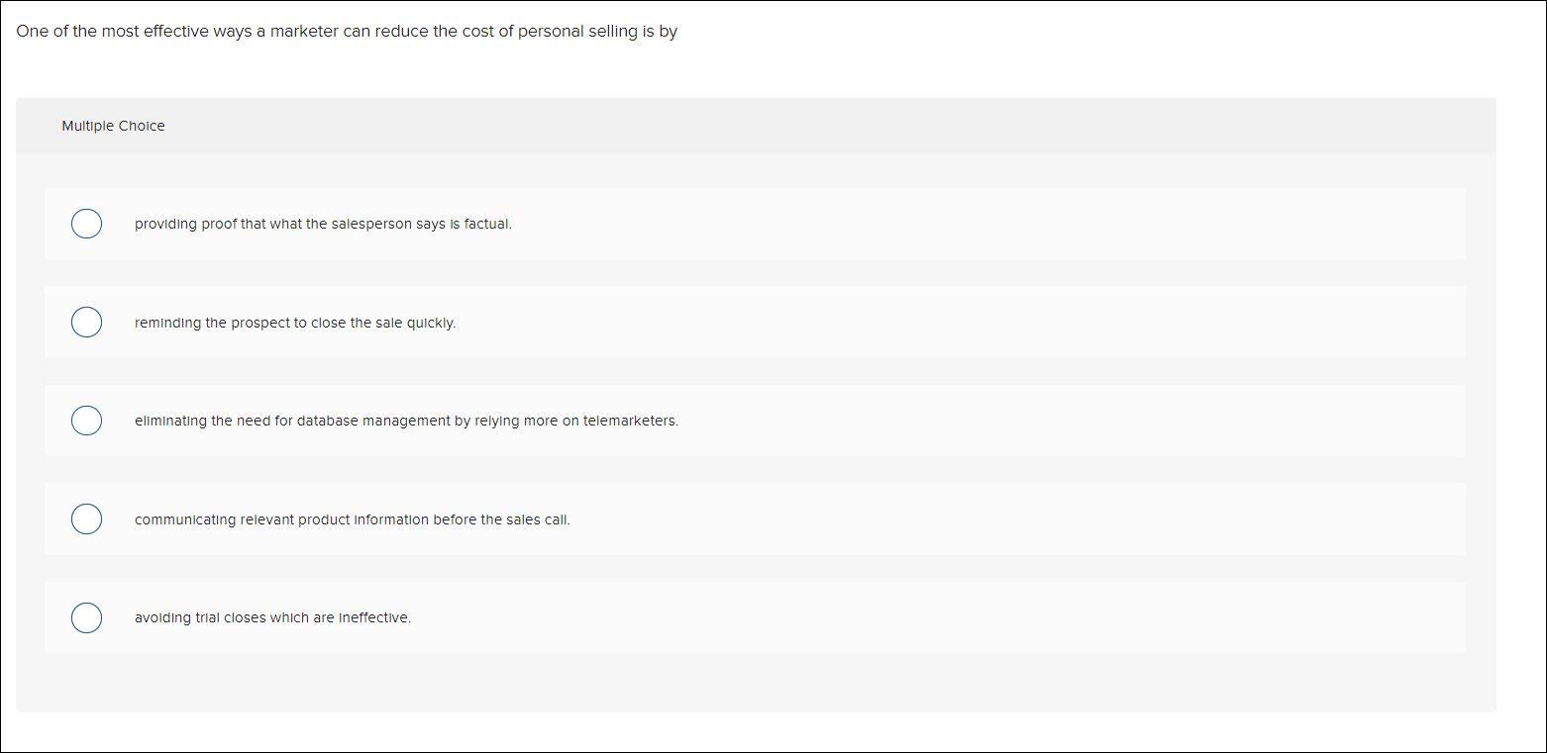This screenshot has width=1547, height=753.
Task: Click the text 'reminding the prospect to close the sale quickly'
Action: 294,323
